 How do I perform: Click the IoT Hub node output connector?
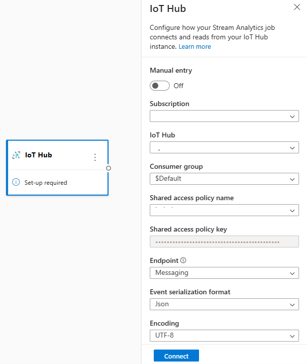[x=108, y=168]
